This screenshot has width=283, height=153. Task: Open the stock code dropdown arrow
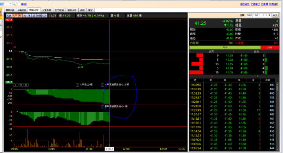click(x=11, y=4)
